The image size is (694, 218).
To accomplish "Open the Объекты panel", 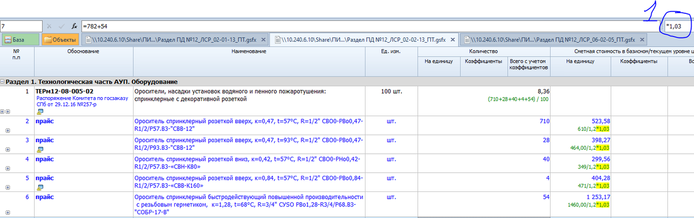I will coord(61,40).
